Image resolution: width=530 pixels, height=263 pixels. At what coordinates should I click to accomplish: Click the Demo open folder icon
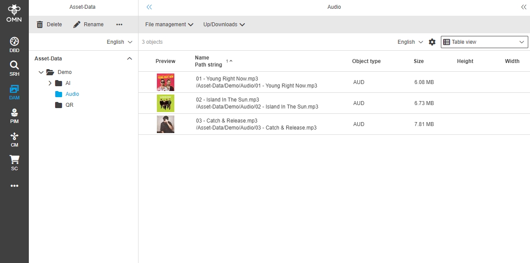pos(50,72)
